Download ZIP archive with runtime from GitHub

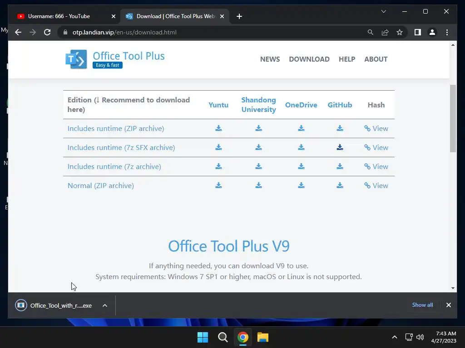(x=340, y=128)
